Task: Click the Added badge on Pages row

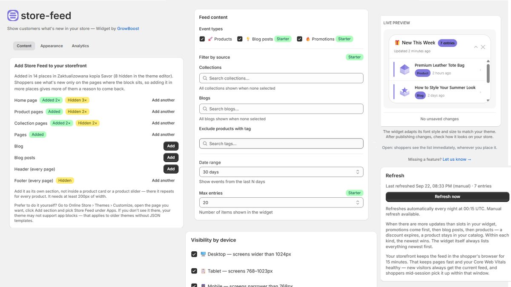Action: [37, 135]
